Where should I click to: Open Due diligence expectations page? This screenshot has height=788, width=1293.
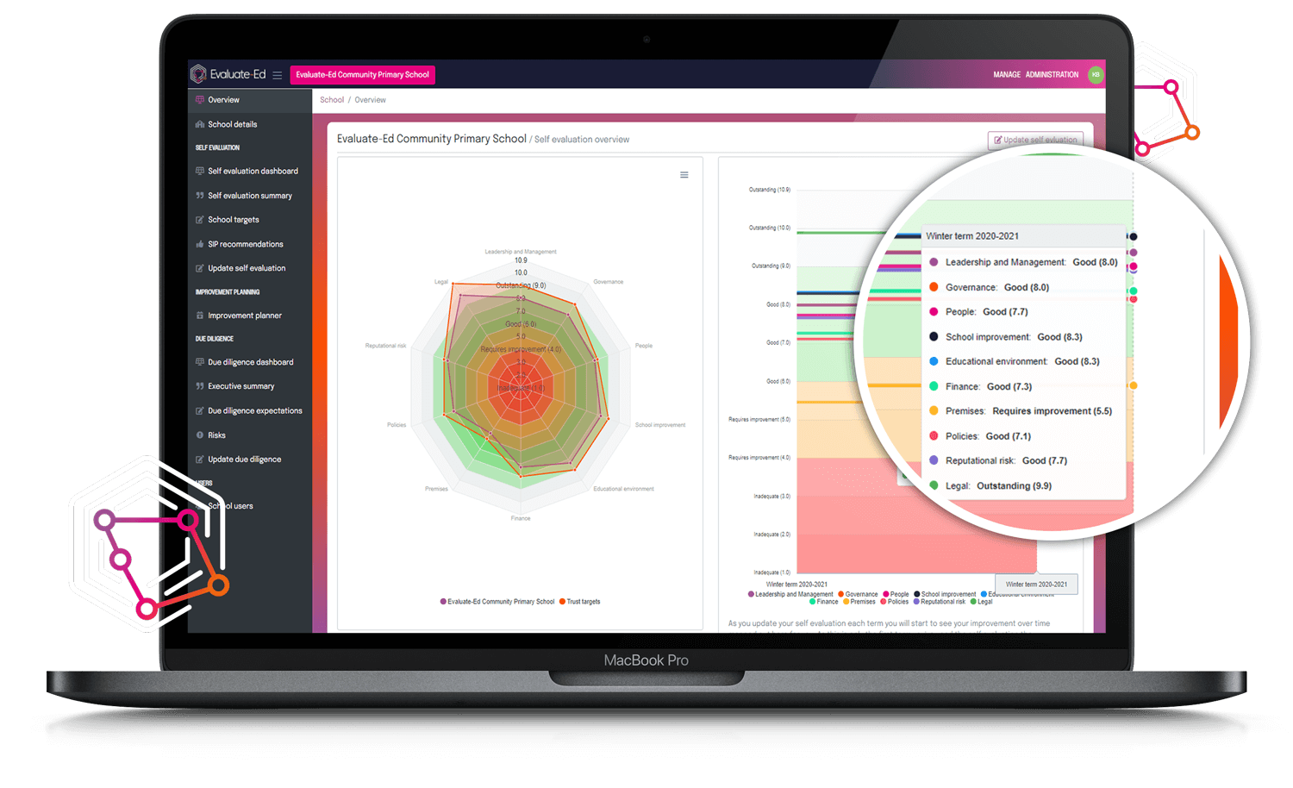255,410
